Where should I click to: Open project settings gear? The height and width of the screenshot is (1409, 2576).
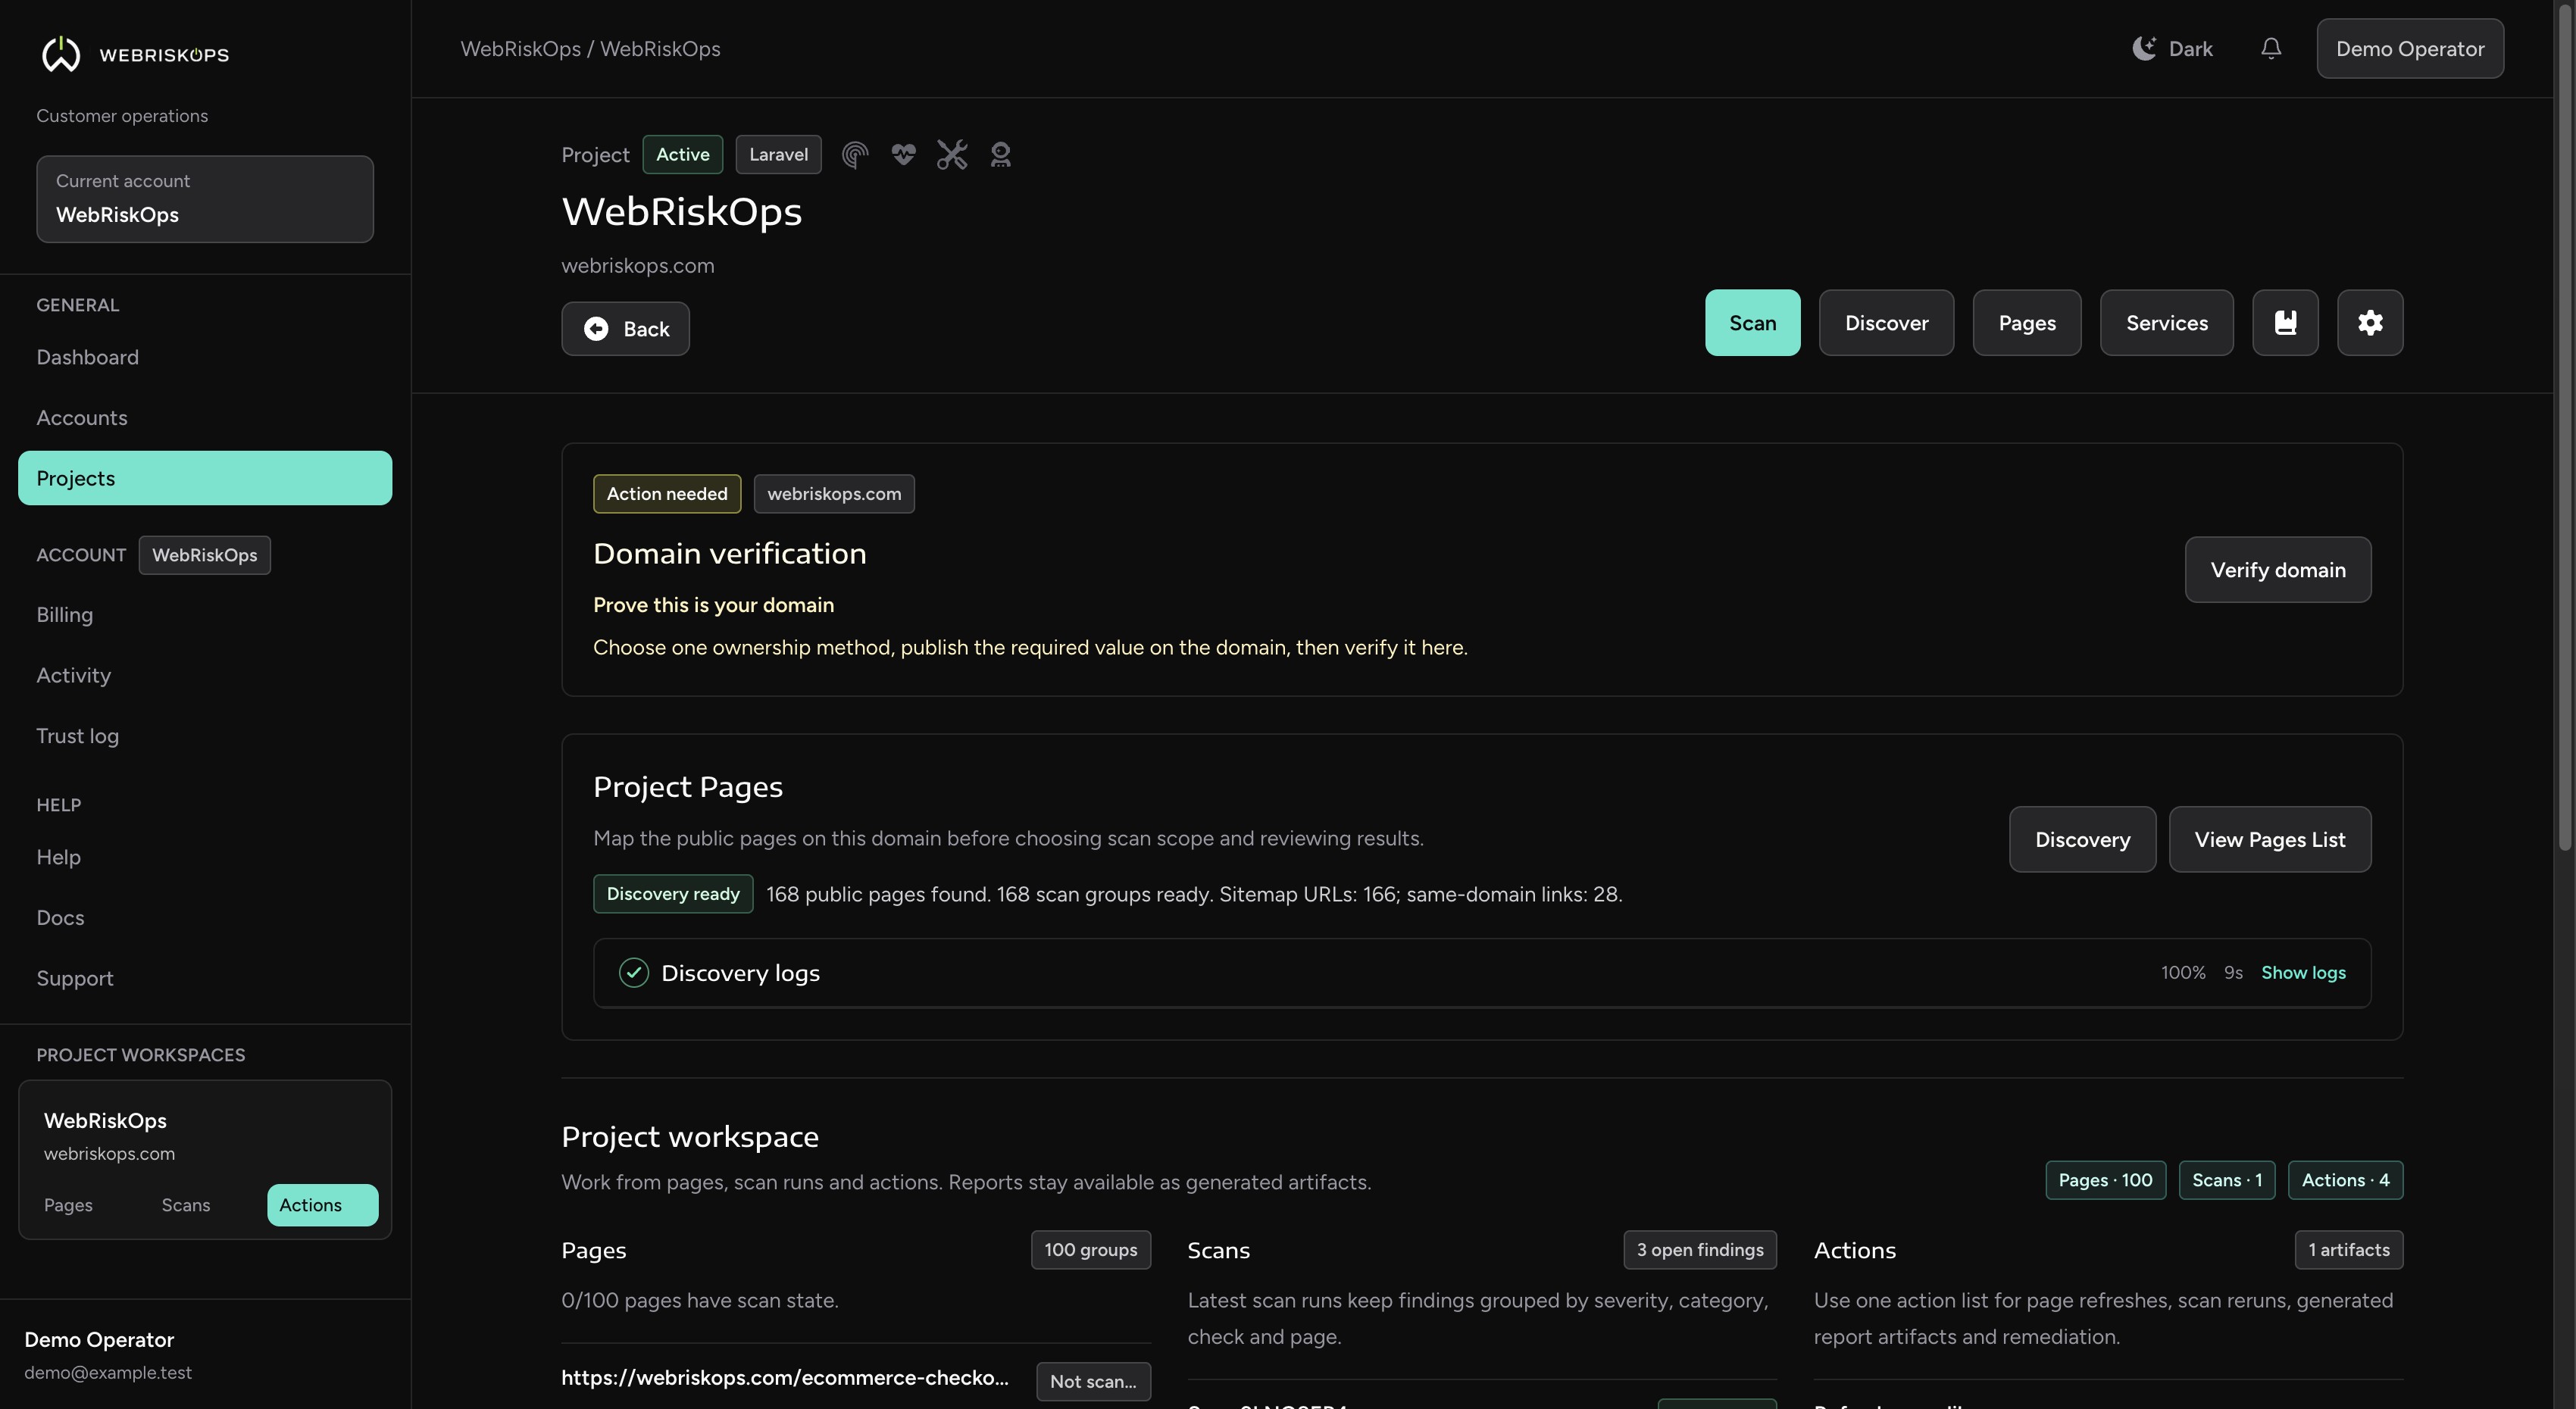coord(2370,323)
